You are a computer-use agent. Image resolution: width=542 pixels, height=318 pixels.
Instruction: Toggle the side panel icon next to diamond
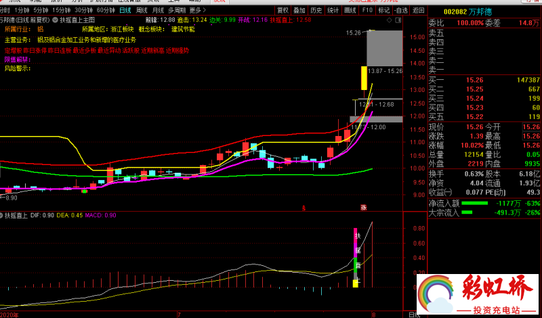click(x=398, y=20)
